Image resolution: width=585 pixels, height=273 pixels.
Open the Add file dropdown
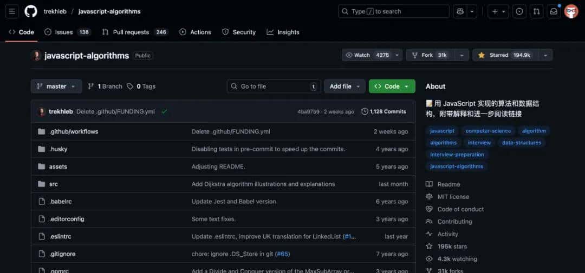point(344,86)
